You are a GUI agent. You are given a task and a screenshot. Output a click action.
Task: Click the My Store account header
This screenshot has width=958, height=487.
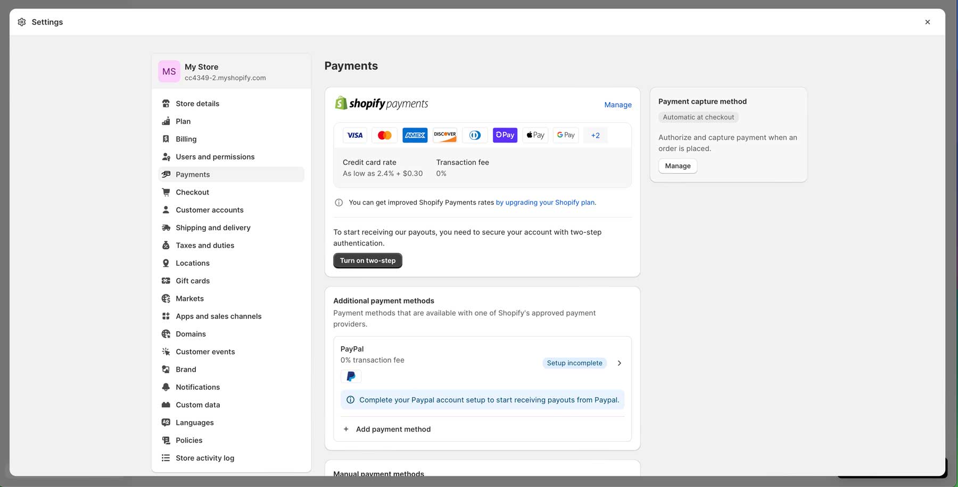tap(225, 71)
